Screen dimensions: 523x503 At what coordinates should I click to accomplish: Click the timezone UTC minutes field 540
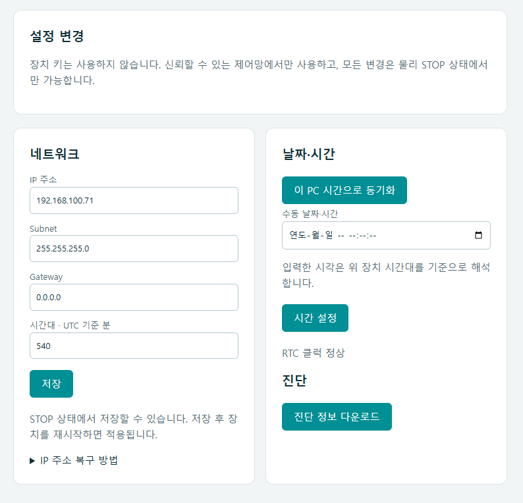tap(134, 346)
